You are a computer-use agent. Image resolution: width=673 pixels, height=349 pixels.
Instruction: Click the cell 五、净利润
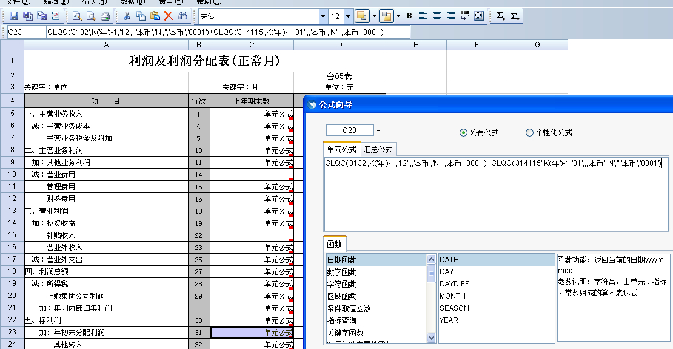pyautogui.click(x=106, y=320)
